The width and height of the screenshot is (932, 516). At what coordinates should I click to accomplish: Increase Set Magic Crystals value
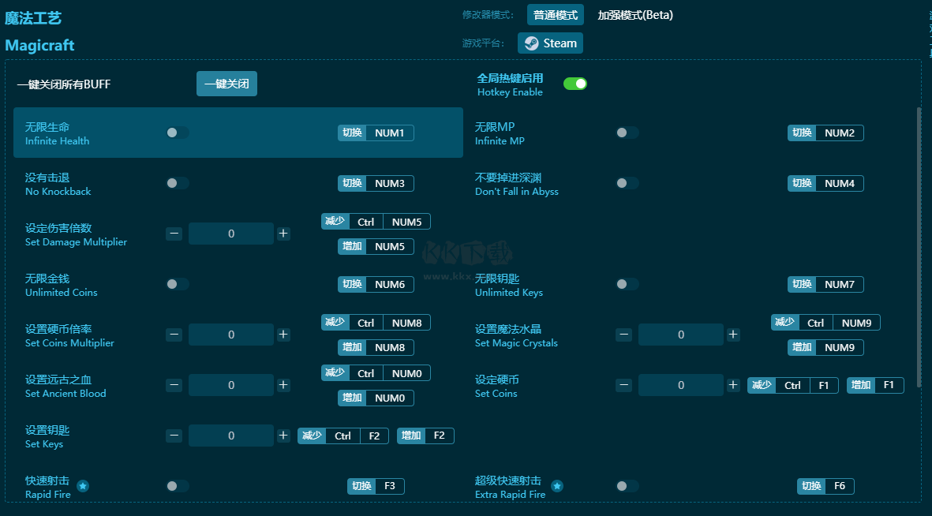(x=733, y=335)
